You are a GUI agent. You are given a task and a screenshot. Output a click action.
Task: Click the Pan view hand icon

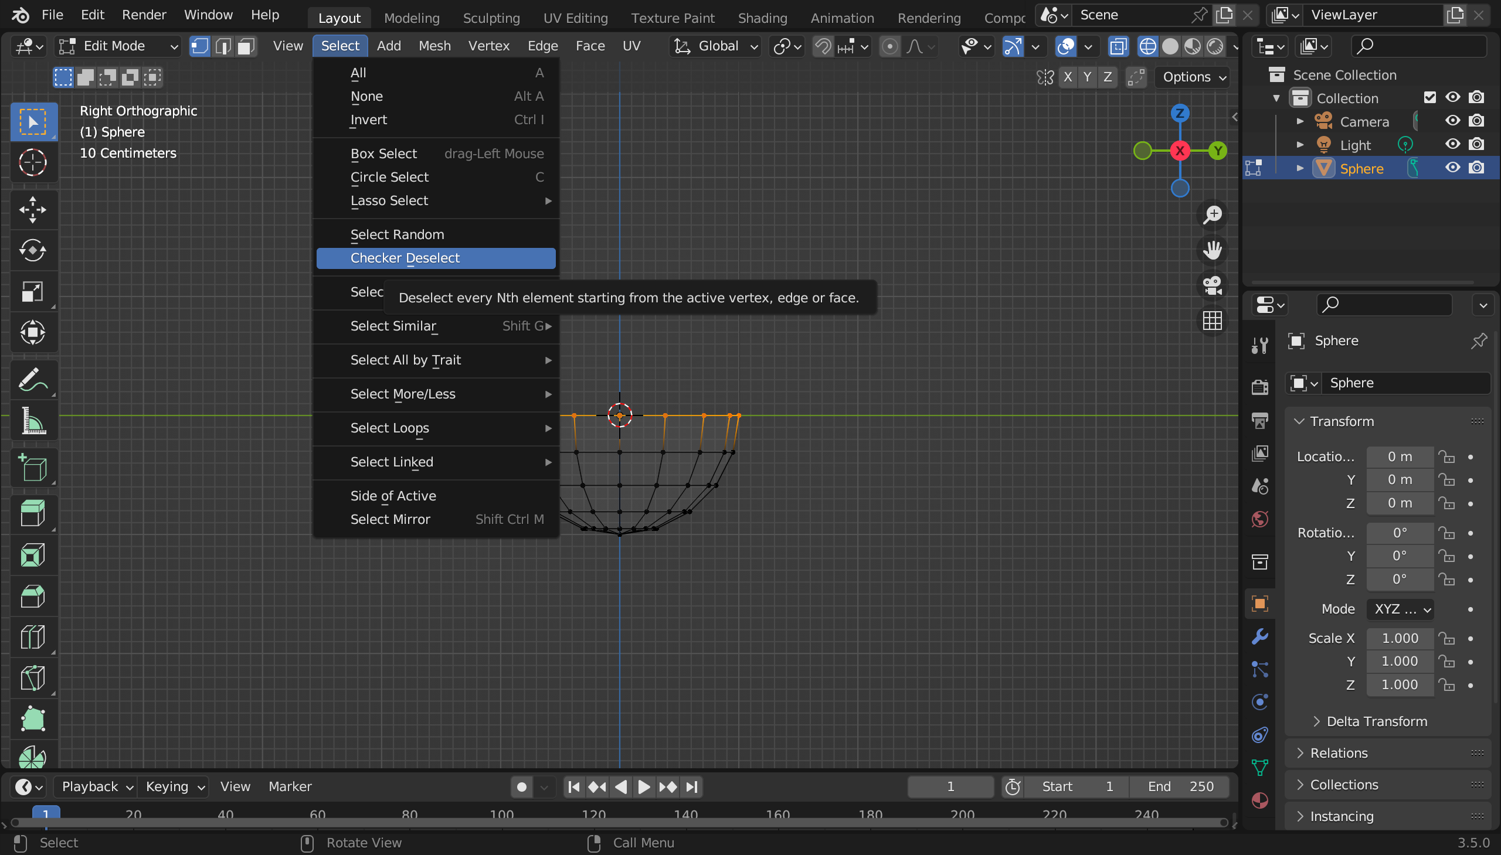(1212, 250)
